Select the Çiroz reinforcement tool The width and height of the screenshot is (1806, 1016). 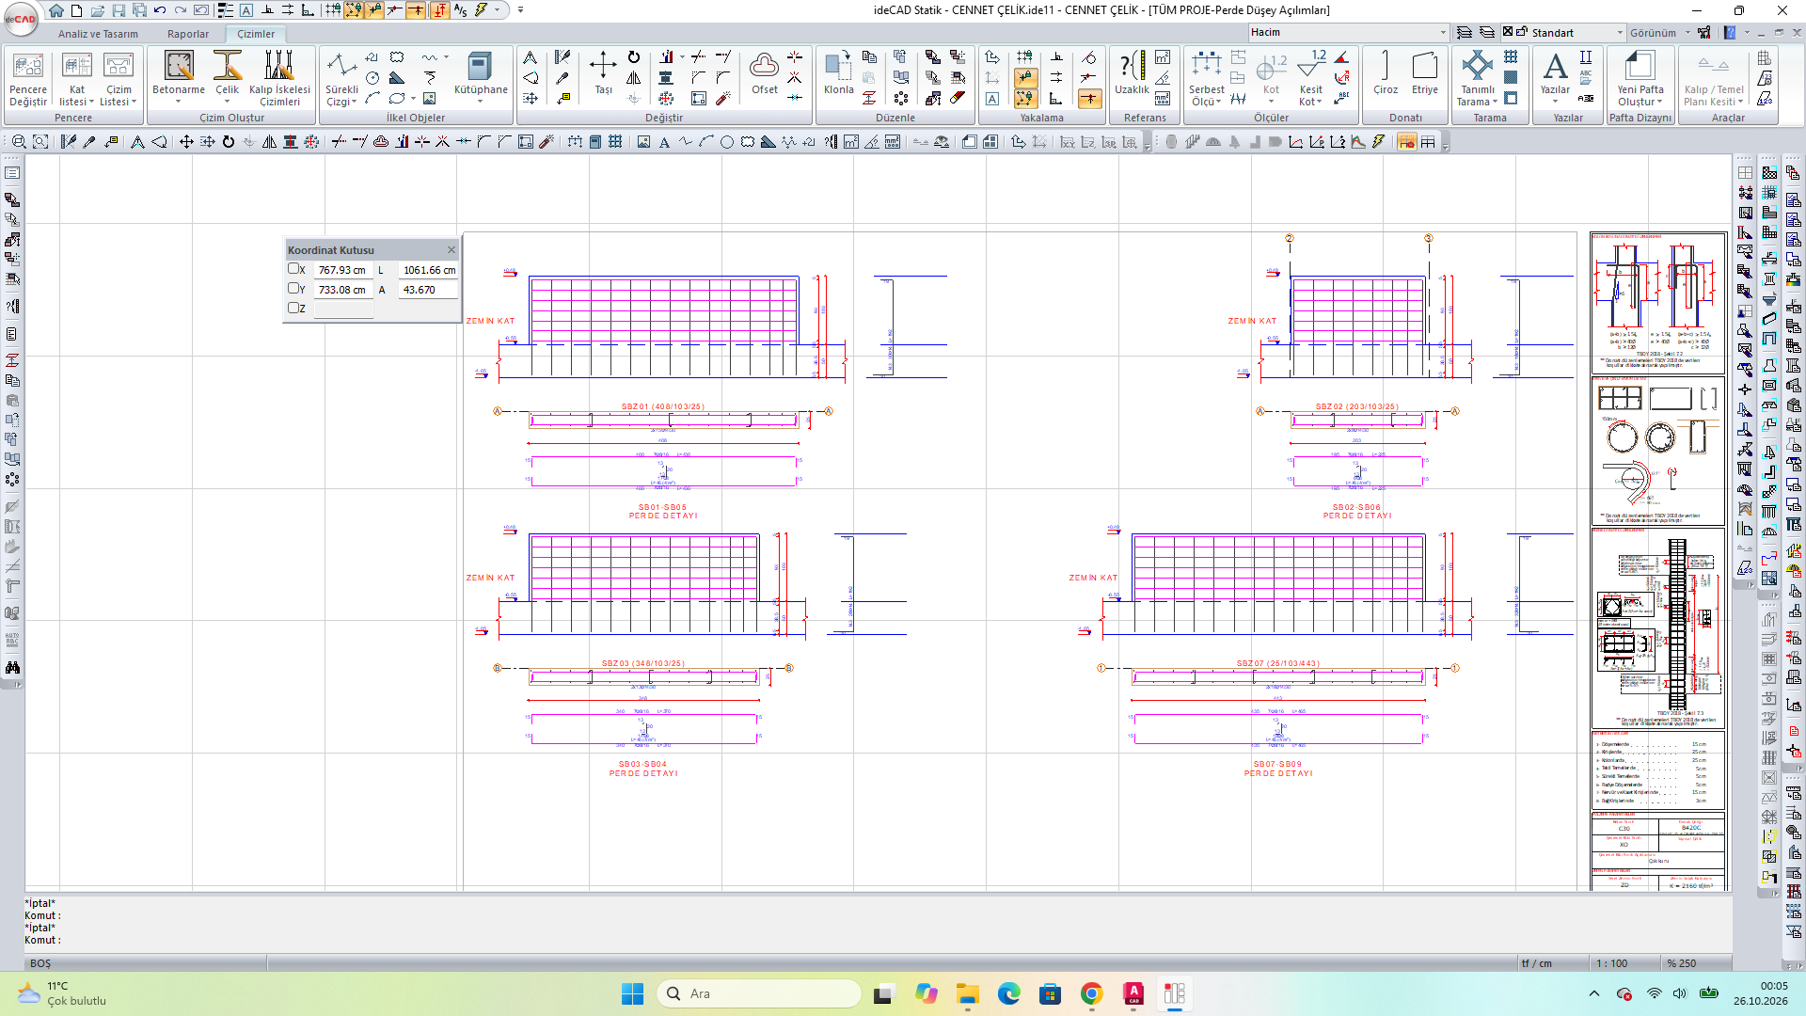click(x=1385, y=73)
